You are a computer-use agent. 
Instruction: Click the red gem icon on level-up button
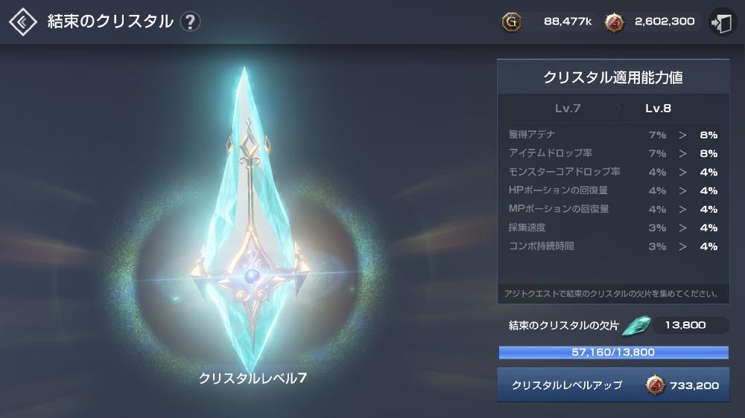pos(655,385)
